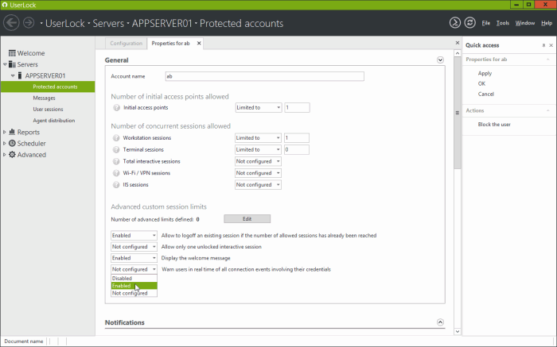Open Wi-Fi / VPN sessions dropdown

[x=259, y=173]
